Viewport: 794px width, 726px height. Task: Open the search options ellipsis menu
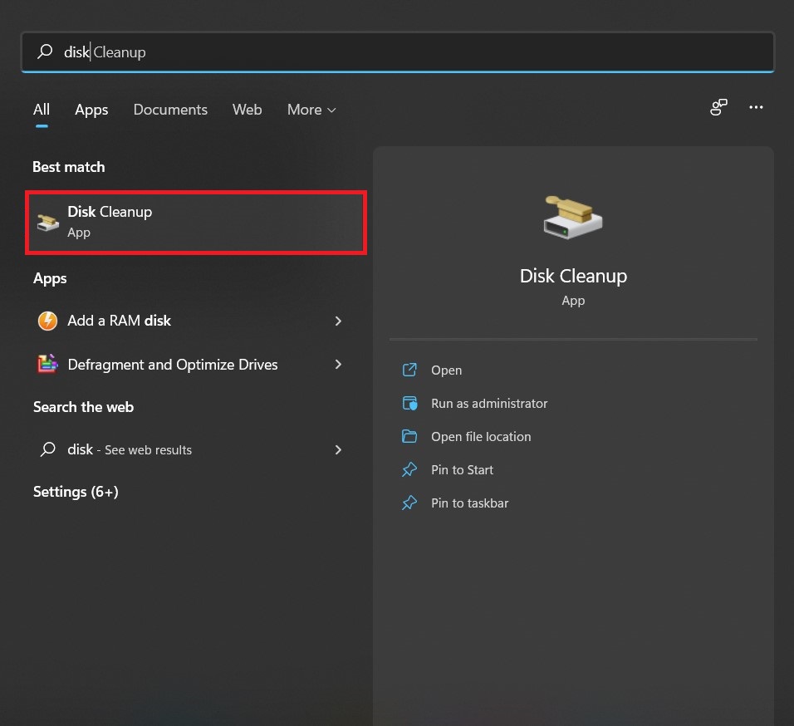(756, 107)
